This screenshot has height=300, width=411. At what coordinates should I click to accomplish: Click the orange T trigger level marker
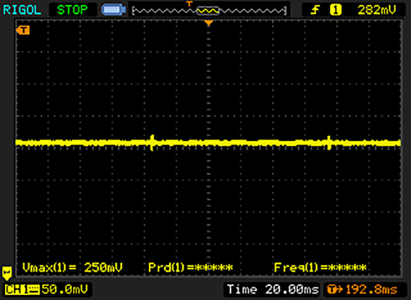(23, 30)
